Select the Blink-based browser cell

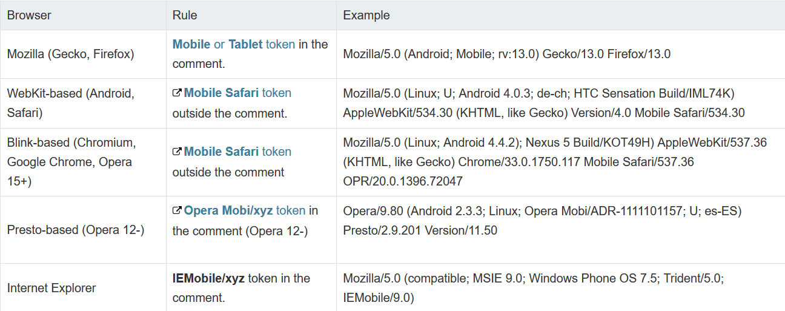point(71,162)
